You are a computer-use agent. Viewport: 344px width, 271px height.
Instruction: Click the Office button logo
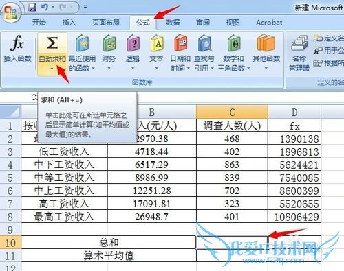pos(11,13)
